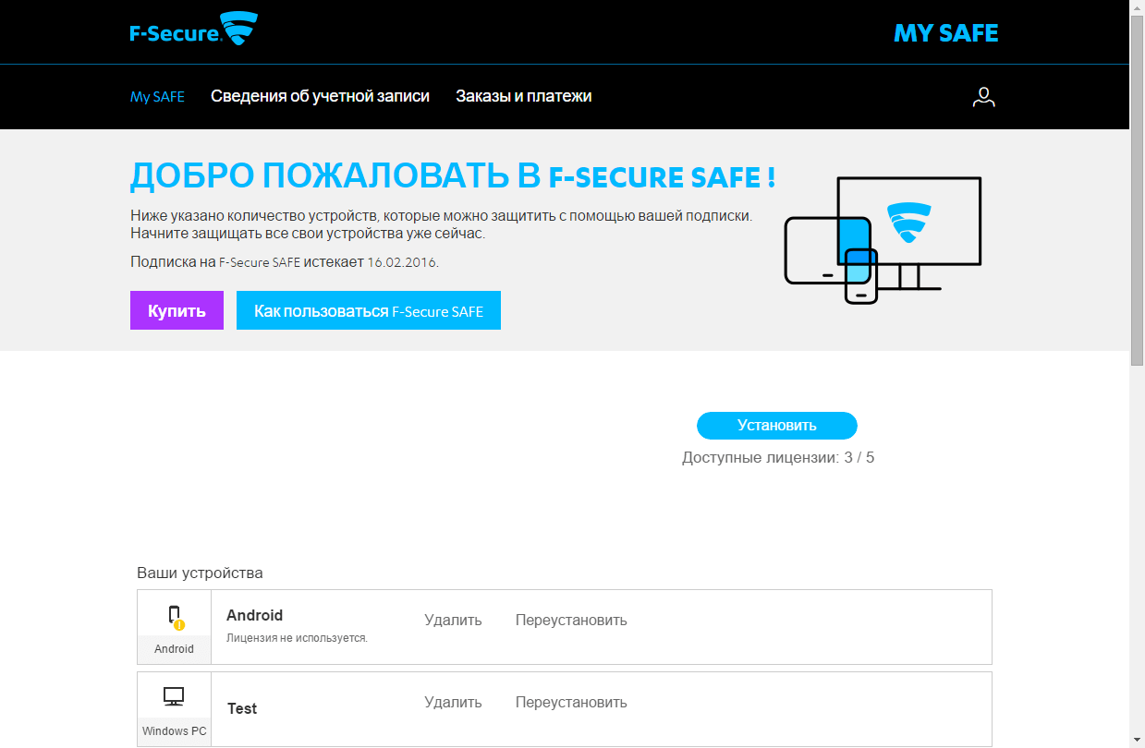Open Заказы и платежи
The image size is (1145, 748).
coord(523,96)
